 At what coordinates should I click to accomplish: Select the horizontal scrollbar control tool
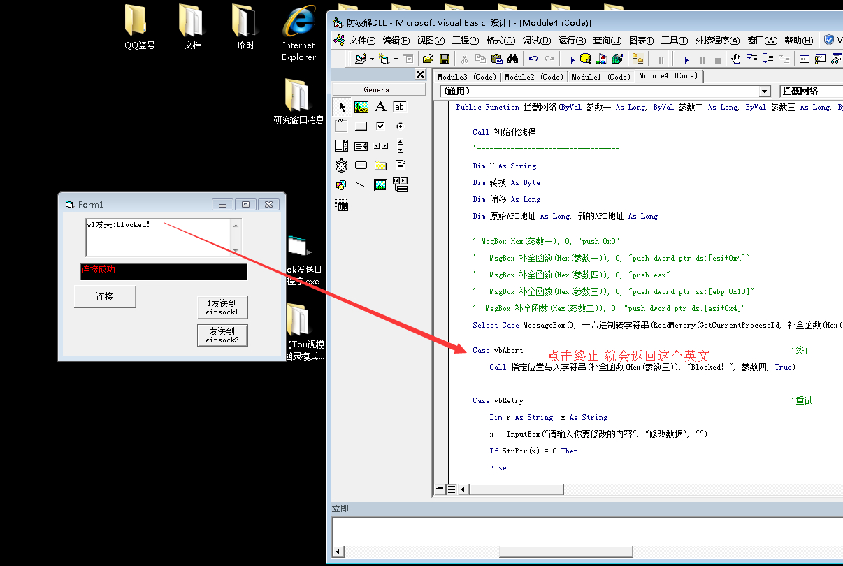pos(380,146)
